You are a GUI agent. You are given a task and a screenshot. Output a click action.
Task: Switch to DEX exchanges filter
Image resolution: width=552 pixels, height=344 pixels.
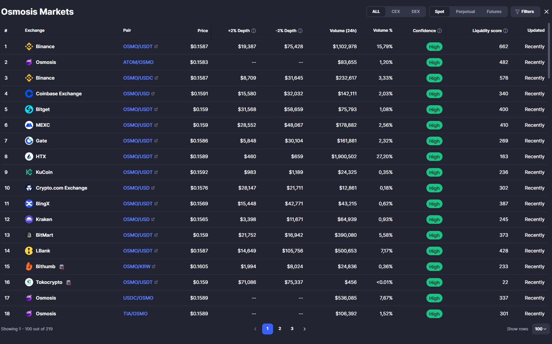point(415,12)
